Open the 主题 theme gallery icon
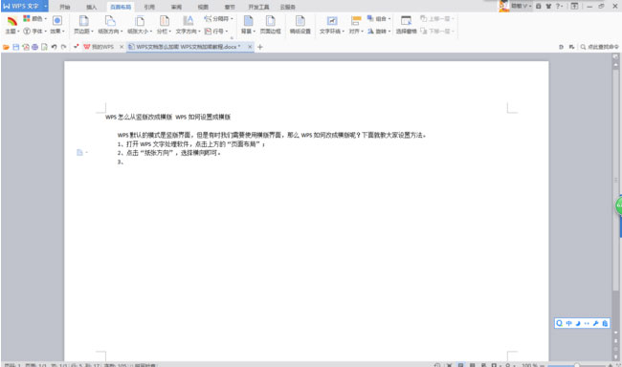The width and height of the screenshot is (622, 367). pyautogui.click(x=11, y=21)
